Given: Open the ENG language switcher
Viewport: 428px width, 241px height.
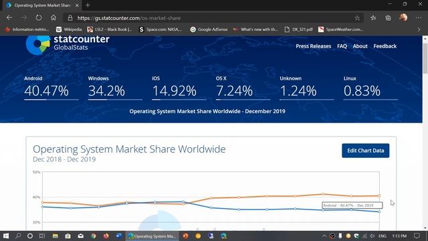Looking at the screenshot, I should point(383,236).
